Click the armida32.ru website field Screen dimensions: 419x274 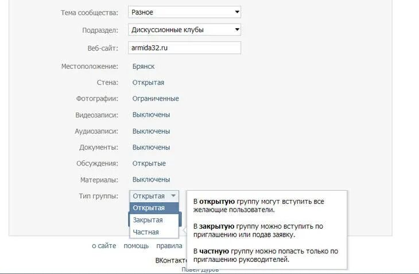click(184, 48)
